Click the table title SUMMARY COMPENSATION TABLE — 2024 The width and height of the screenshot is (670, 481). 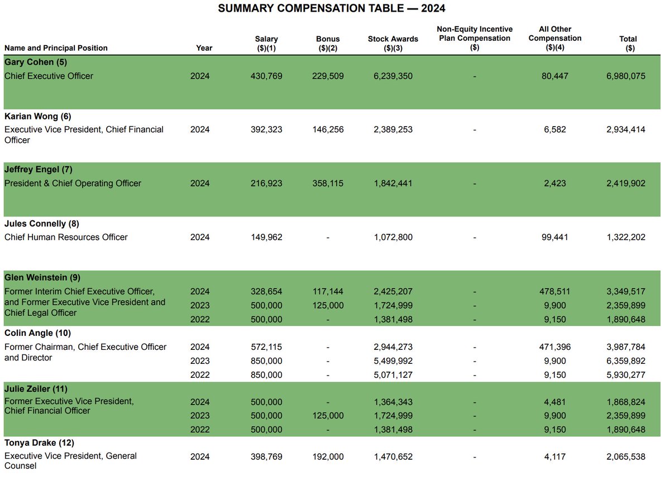[331, 8]
